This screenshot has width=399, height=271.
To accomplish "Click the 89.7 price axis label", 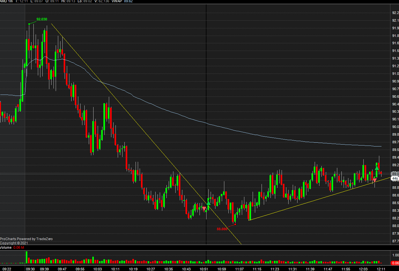I will point(395,142).
